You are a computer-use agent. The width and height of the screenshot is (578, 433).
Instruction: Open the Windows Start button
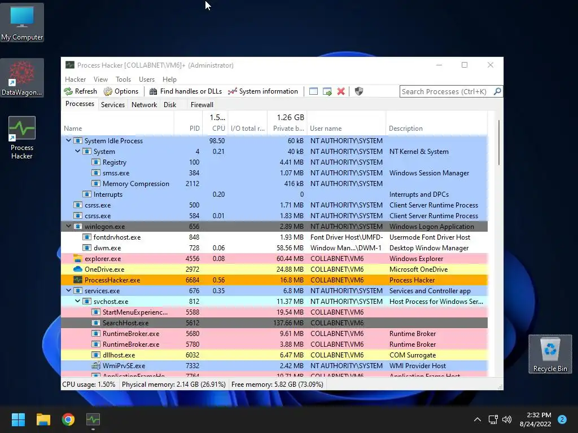18,419
